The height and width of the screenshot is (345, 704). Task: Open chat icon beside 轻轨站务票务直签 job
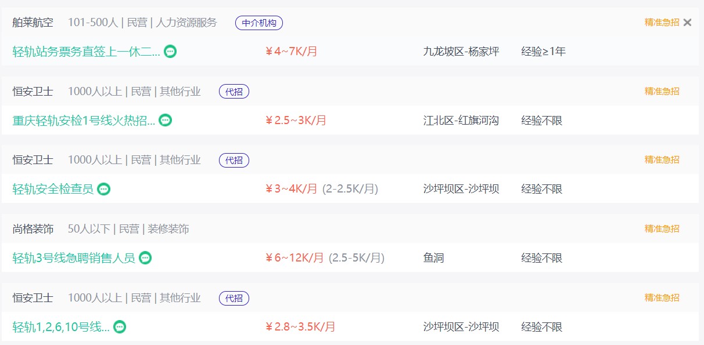[x=170, y=52]
